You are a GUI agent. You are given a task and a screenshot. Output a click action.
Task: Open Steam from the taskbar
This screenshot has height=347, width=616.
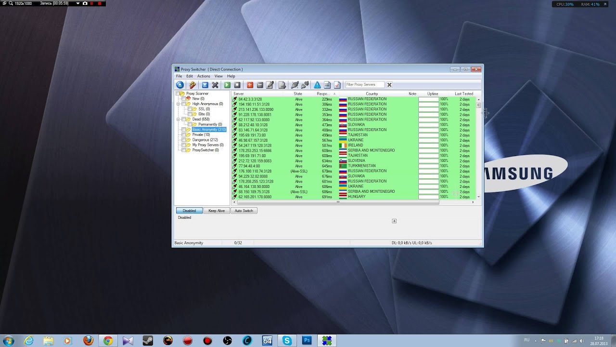point(148,340)
